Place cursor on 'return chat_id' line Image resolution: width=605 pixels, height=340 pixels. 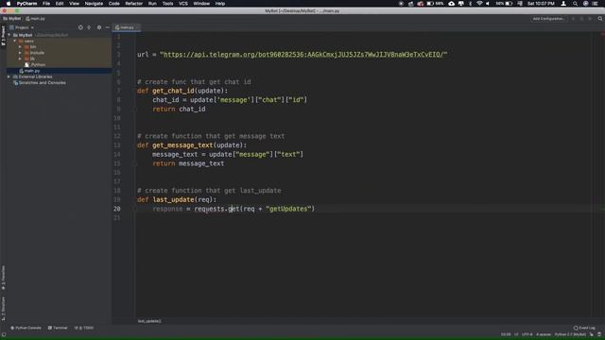(179, 110)
